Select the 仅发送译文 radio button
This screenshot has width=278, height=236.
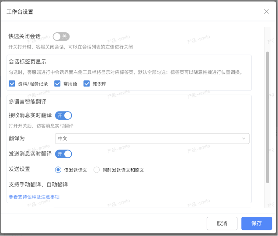click(x=58, y=170)
